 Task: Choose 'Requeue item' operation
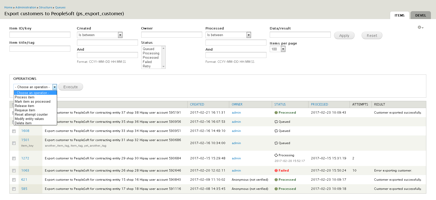pyautogui.click(x=35, y=110)
